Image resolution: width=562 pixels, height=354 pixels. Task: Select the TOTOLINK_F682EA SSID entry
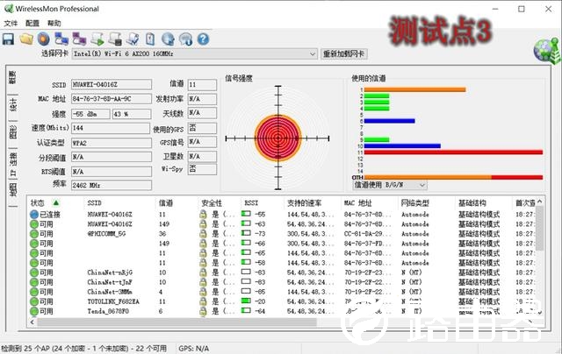coord(113,301)
